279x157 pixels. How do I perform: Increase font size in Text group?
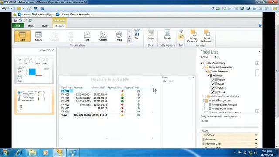(x=181, y=32)
